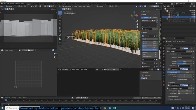Toggle the Spruce item render icon in addon list
Viewport: 196px width, 110px height.
tap(155, 21)
